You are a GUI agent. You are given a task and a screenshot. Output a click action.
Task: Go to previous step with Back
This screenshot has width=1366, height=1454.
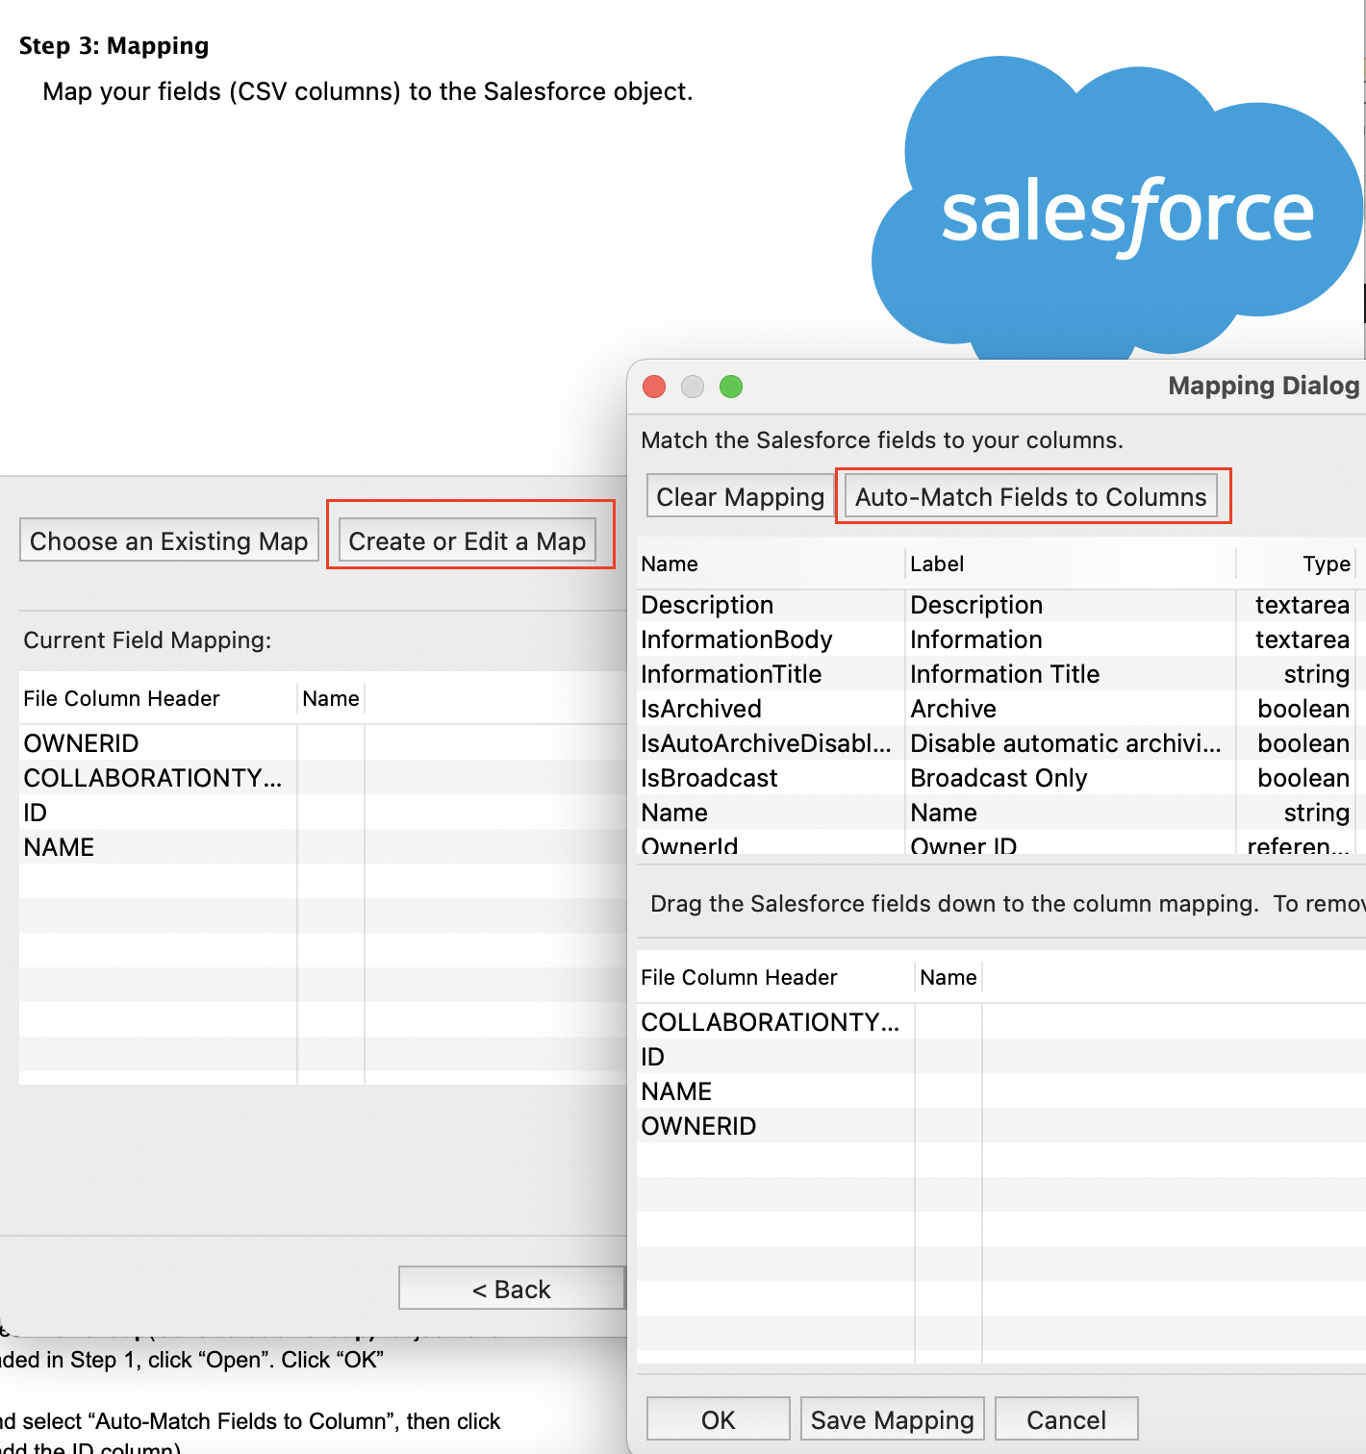512,1289
